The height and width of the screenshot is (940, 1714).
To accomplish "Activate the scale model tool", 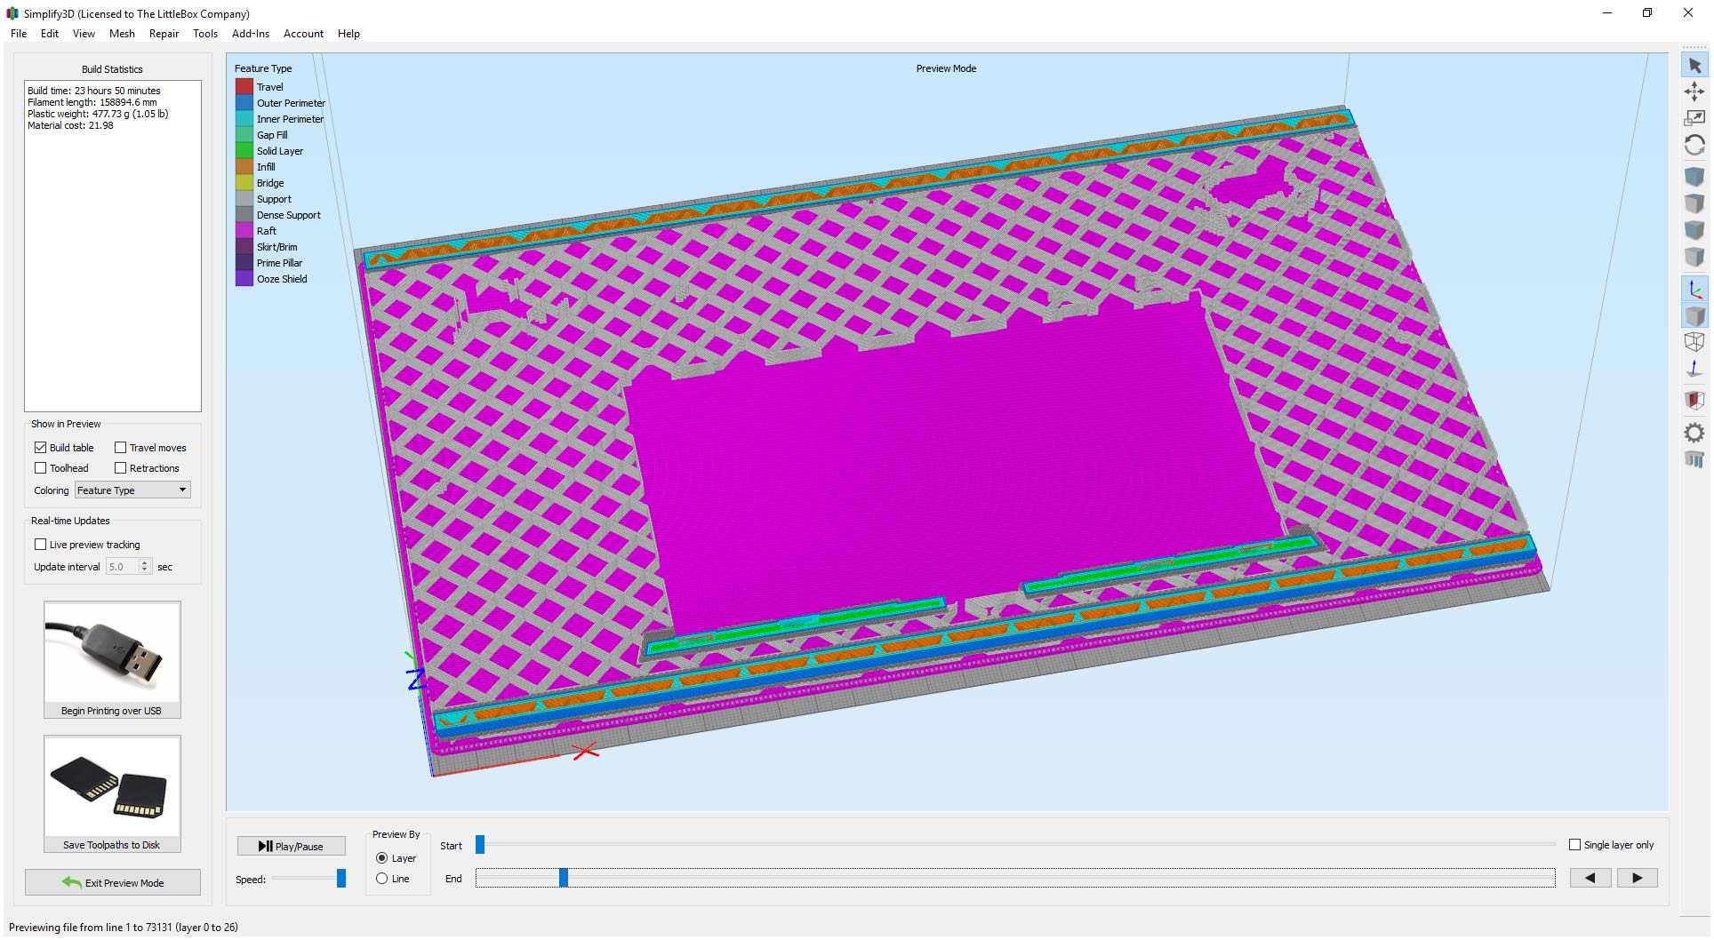I will (x=1694, y=118).
